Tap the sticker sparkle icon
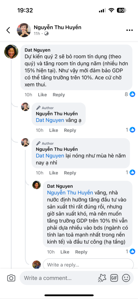Image resolution: width=138 pixels, height=299 pixels. pyautogui.click(x=102, y=278)
